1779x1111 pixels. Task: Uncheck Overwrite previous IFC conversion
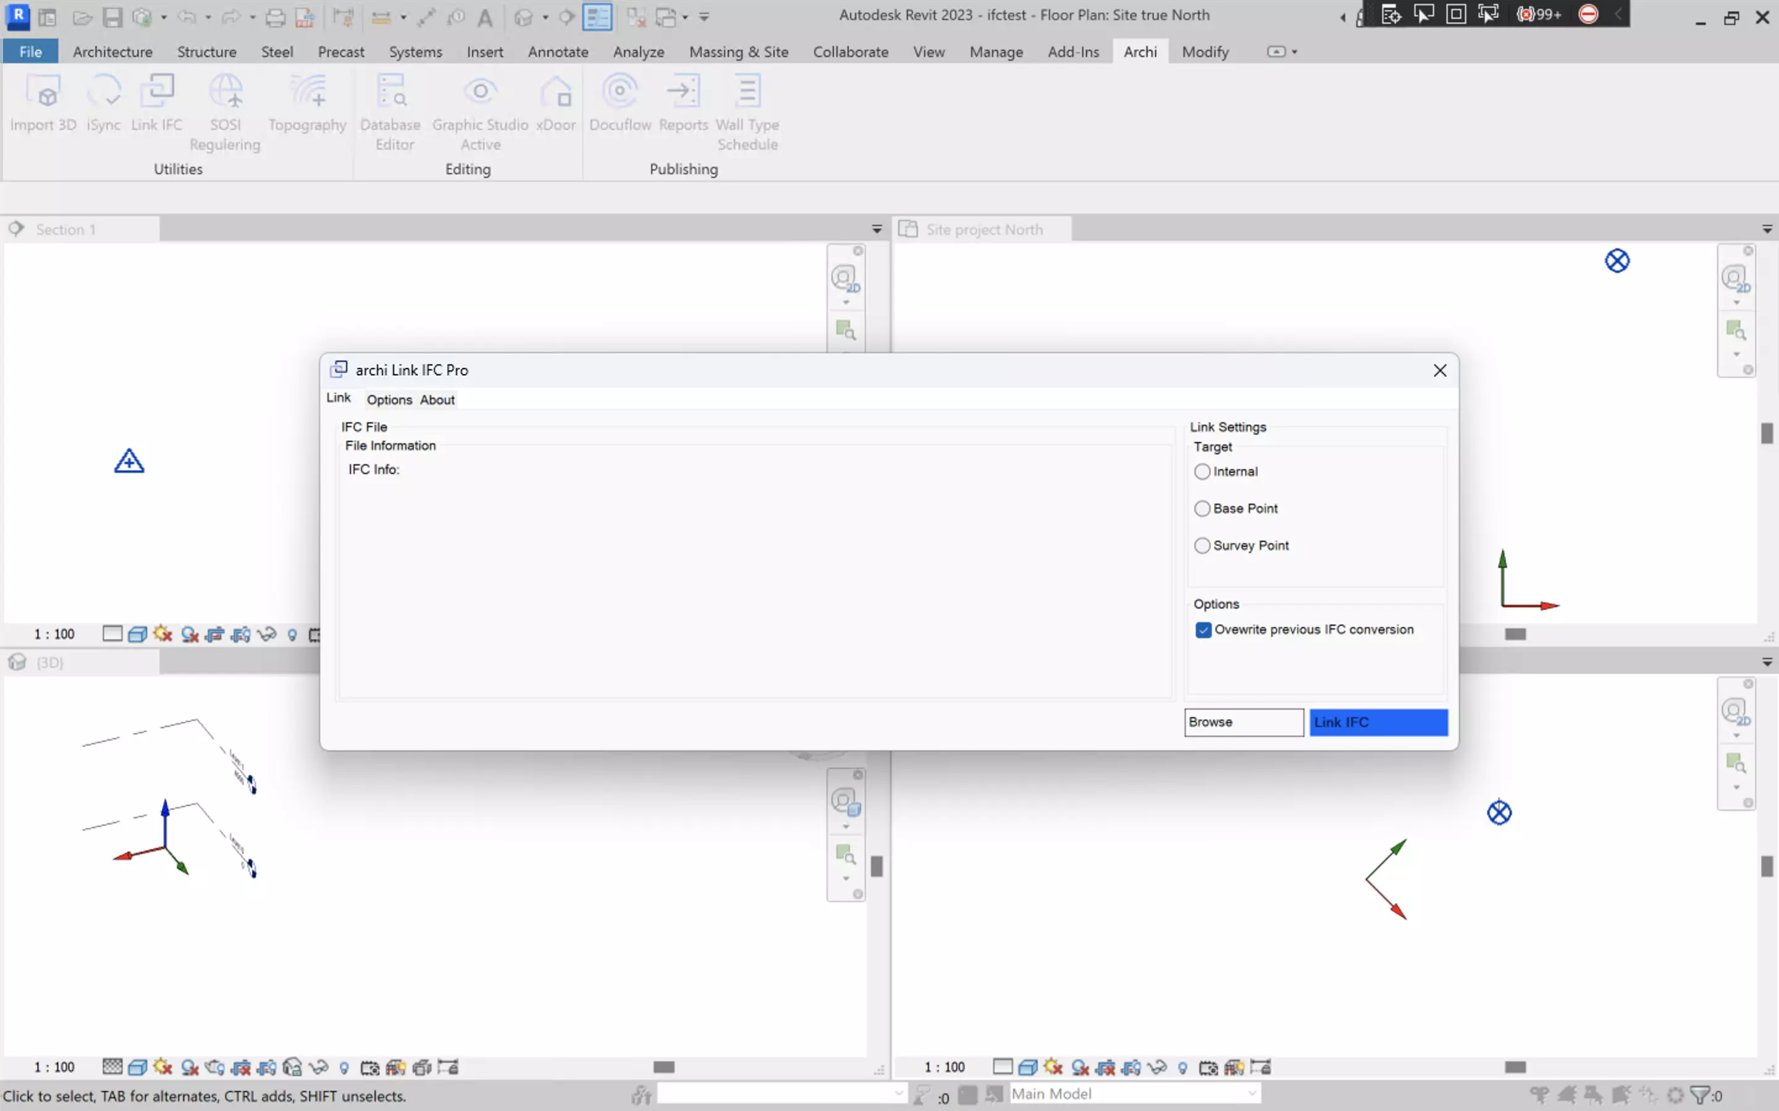click(1203, 630)
